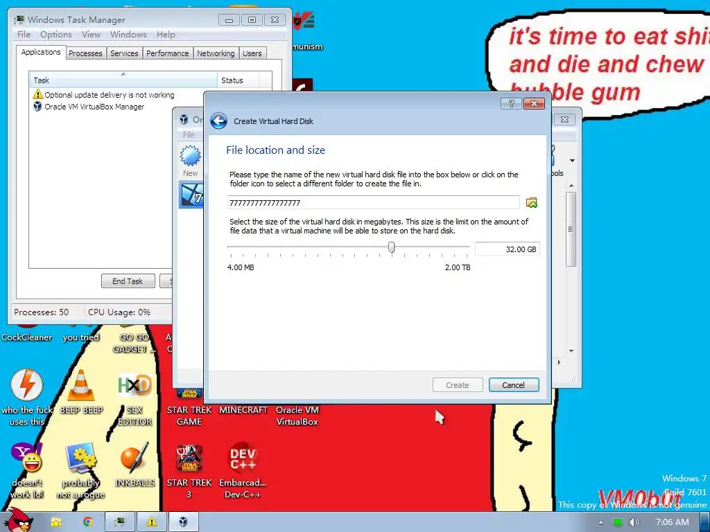
Task: Open the MINECRAFT desktop shortcut
Action: [243, 410]
